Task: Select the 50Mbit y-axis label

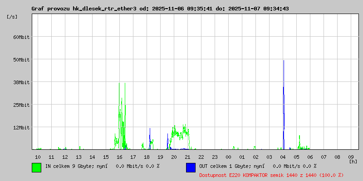Action: pyautogui.click(x=21, y=59)
